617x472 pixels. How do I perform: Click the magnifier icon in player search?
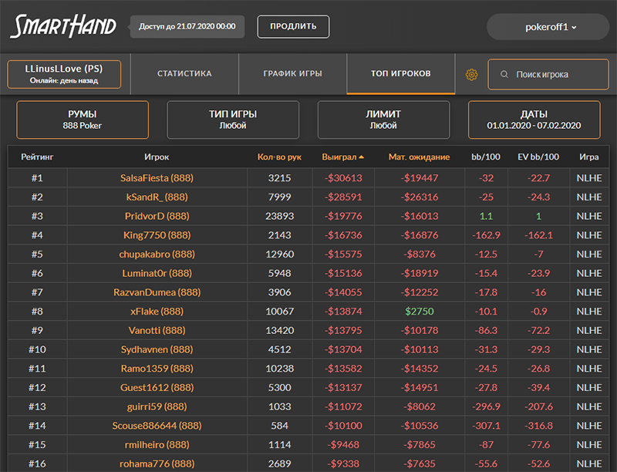[504, 75]
